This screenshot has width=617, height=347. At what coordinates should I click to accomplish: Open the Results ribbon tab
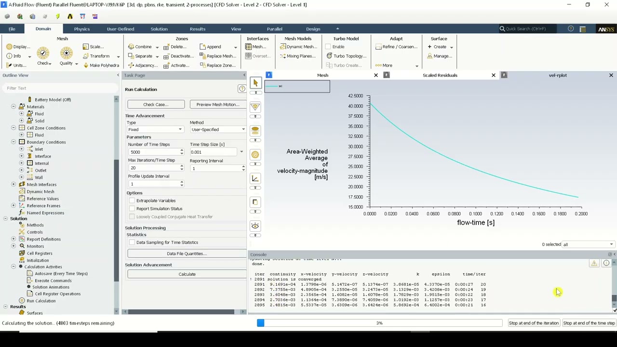(197, 29)
